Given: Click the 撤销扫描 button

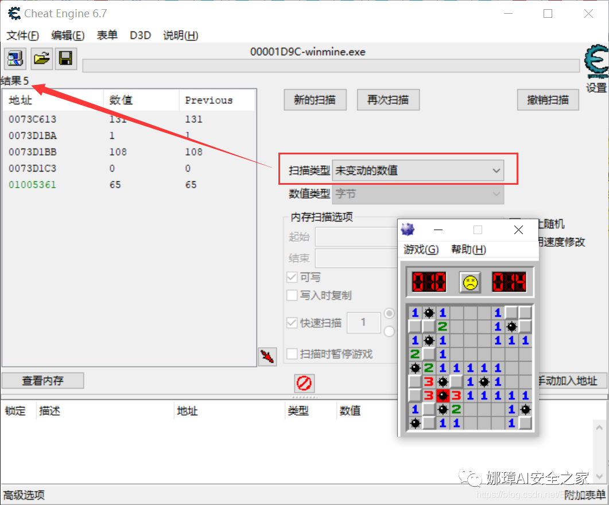Looking at the screenshot, I should [x=548, y=100].
